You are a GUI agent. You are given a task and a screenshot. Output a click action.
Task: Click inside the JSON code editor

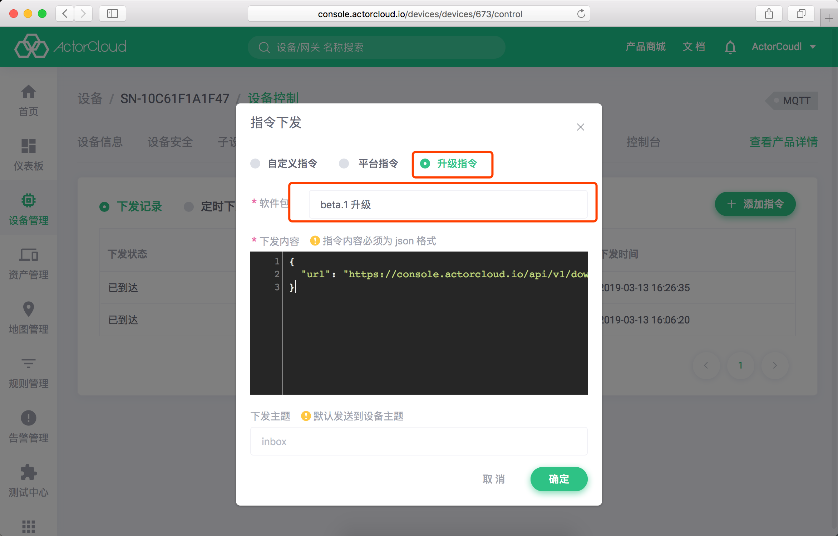coord(419,323)
